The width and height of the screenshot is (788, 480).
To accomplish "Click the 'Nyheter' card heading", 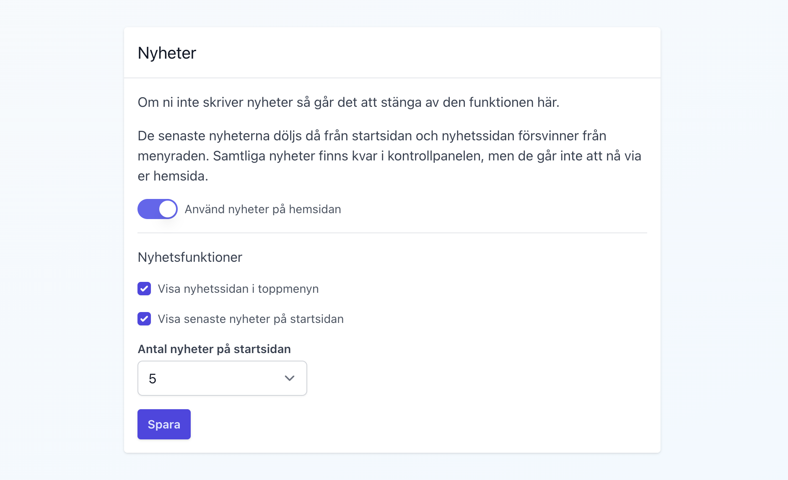I will (x=167, y=53).
